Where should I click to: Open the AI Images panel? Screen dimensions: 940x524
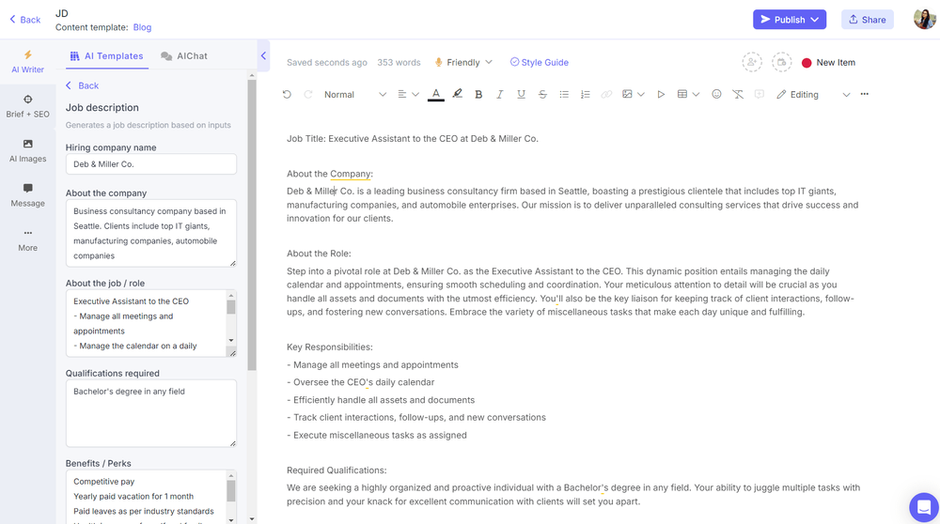coord(27,151)
